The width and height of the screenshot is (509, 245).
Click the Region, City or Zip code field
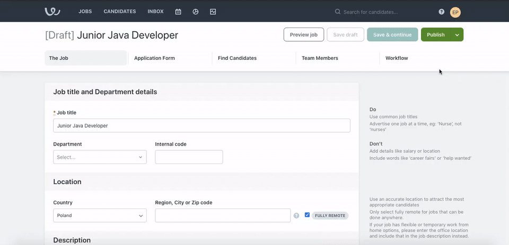coord(223,215)
